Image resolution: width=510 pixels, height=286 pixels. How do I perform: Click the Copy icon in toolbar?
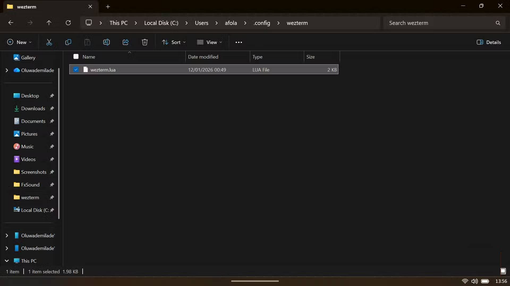[68, 42]
